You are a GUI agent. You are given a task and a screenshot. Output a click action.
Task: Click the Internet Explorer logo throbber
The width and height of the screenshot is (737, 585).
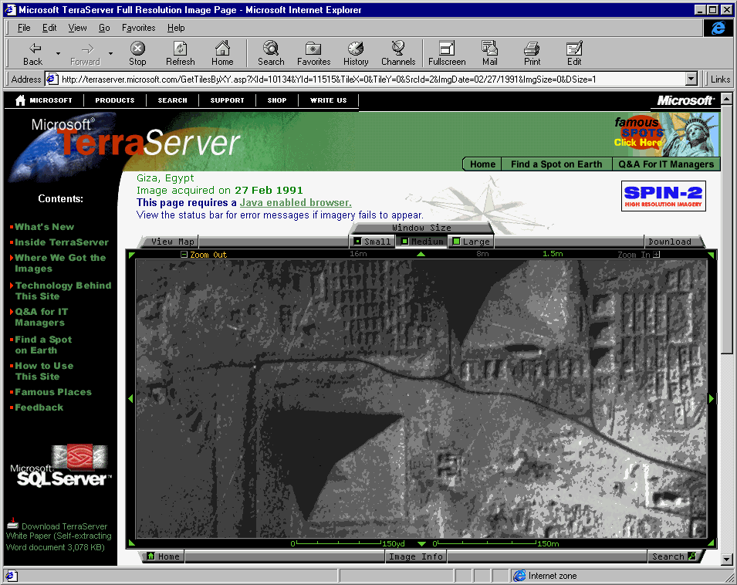coord(718,29)
